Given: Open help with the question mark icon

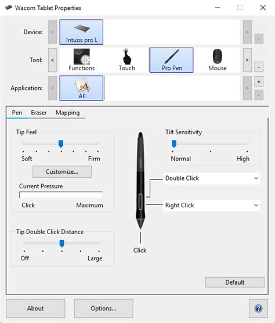Looking at the screenshot, I should tap(258, 308).
